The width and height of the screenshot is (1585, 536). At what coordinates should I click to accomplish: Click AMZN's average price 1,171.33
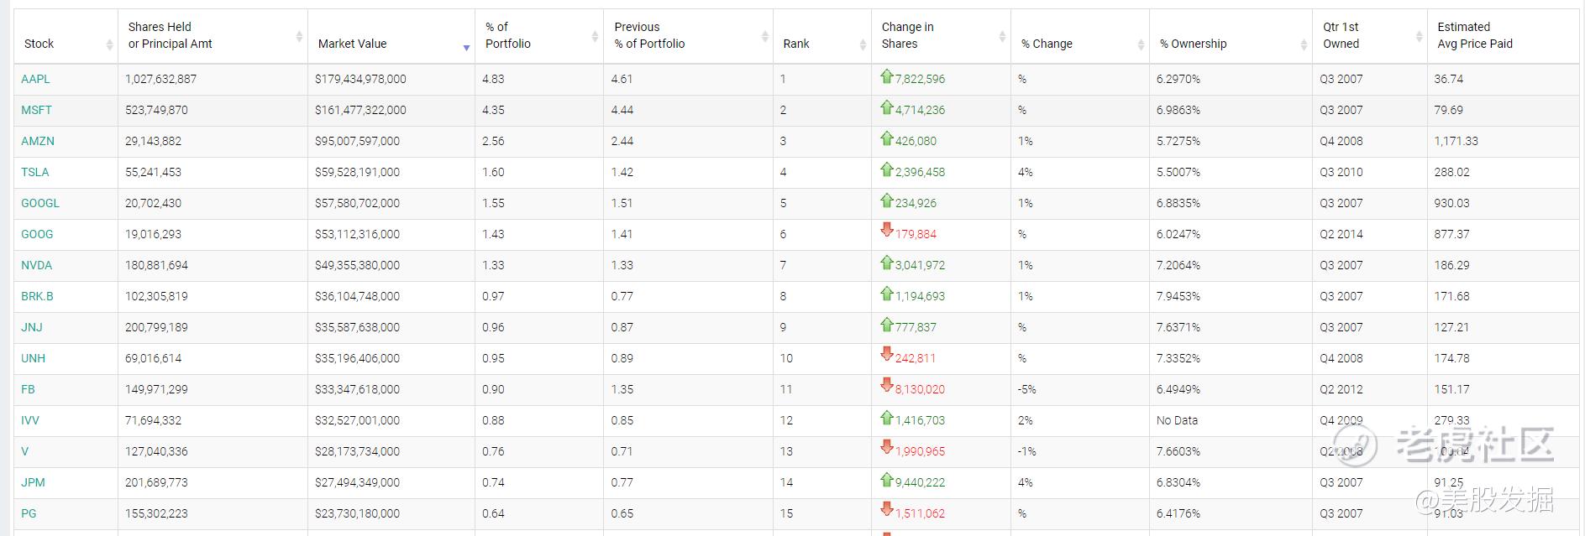[x=1456, y=141]
